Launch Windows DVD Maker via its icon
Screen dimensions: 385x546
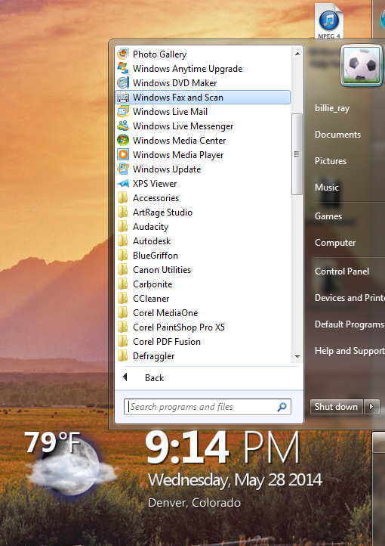point(123,83)
